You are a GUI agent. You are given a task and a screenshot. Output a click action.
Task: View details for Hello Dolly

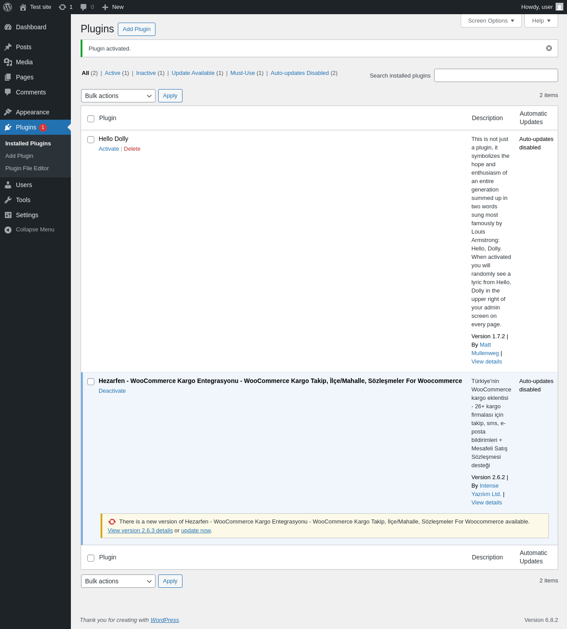(486, 362)
